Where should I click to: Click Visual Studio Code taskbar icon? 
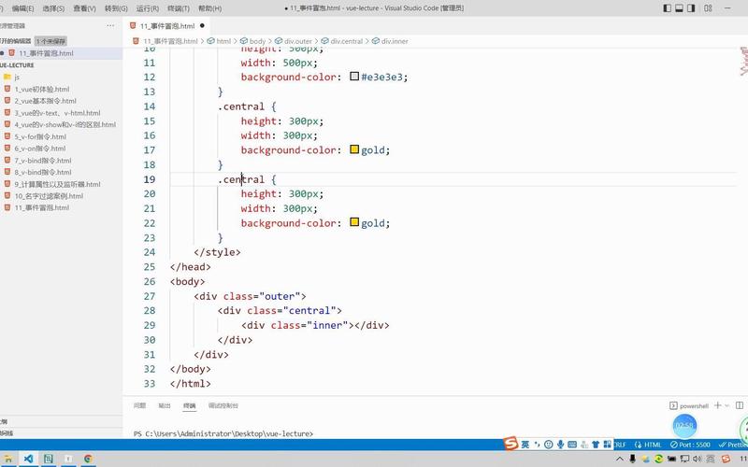coord(28,459)
